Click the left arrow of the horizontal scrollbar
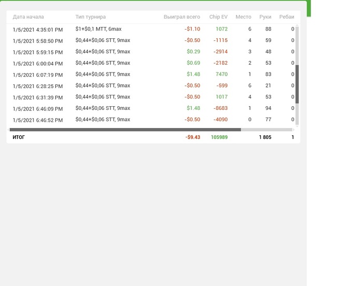Viewport: 363px width, 286px height. pyautogui.click(x=8, y=130)
